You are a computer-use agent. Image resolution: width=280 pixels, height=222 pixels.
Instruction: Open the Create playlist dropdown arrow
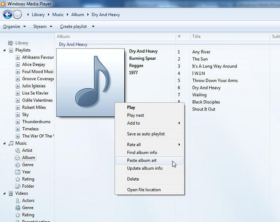[93, 26]
